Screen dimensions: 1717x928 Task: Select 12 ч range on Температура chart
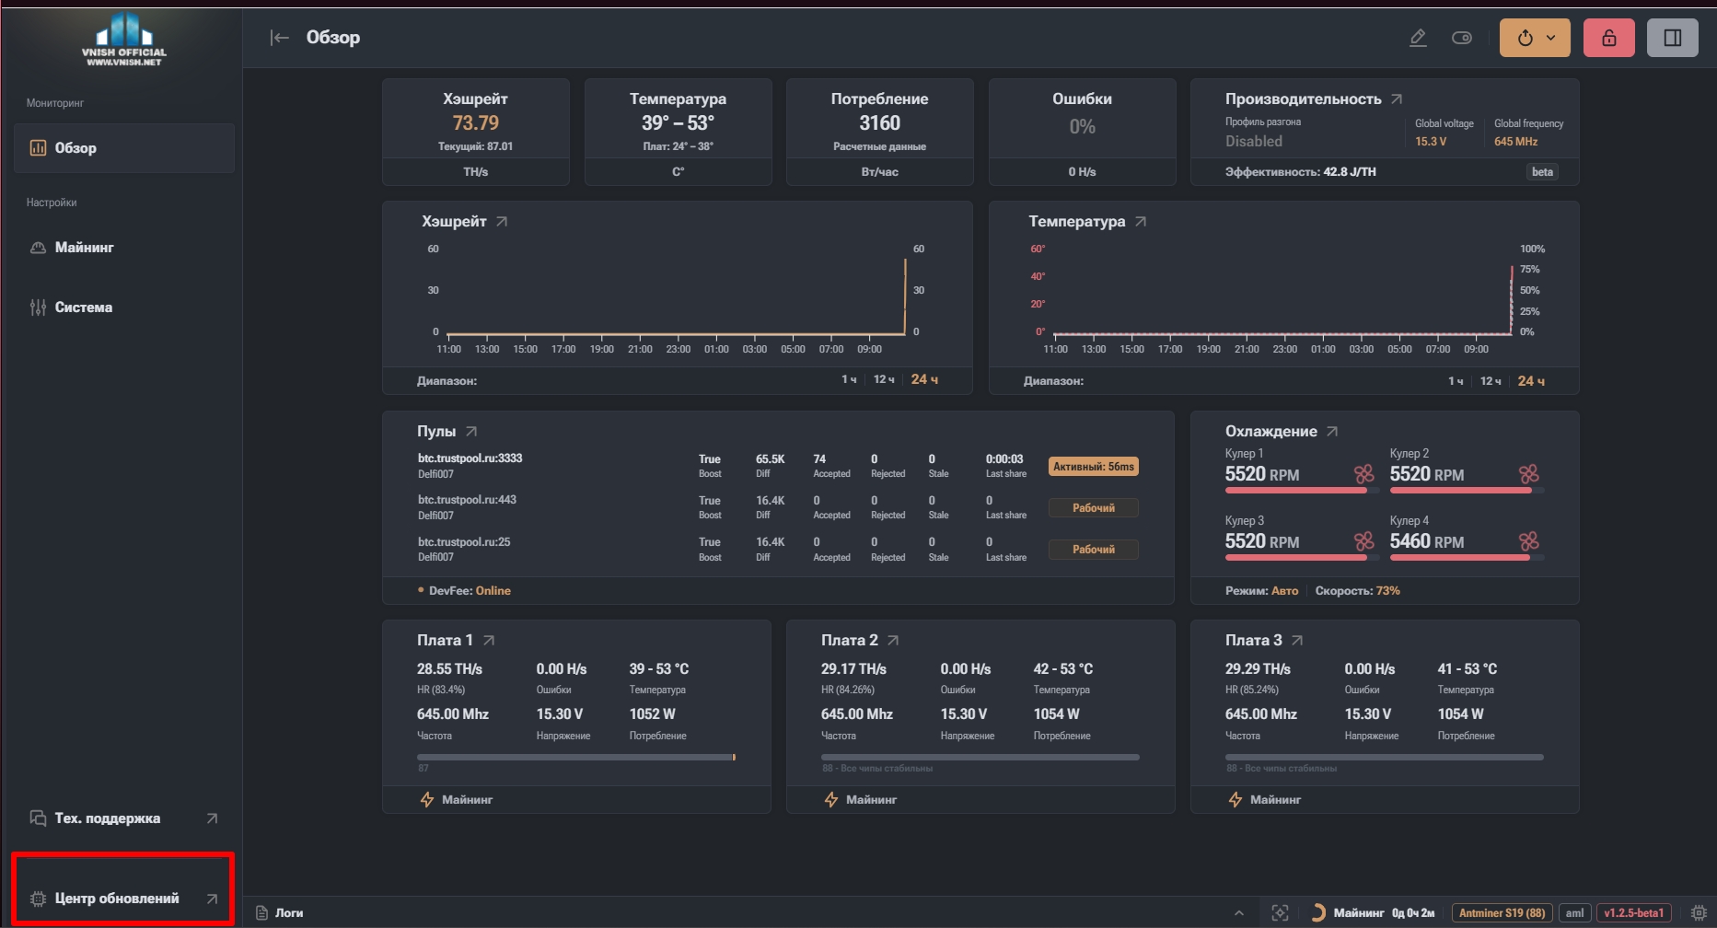point(1491,381)
